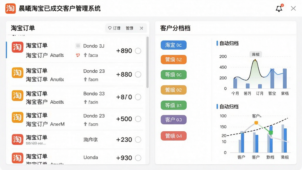Screen dimensions: 302x170
Task: Click the red 04 tier button
Action: (x=173, y=136)
